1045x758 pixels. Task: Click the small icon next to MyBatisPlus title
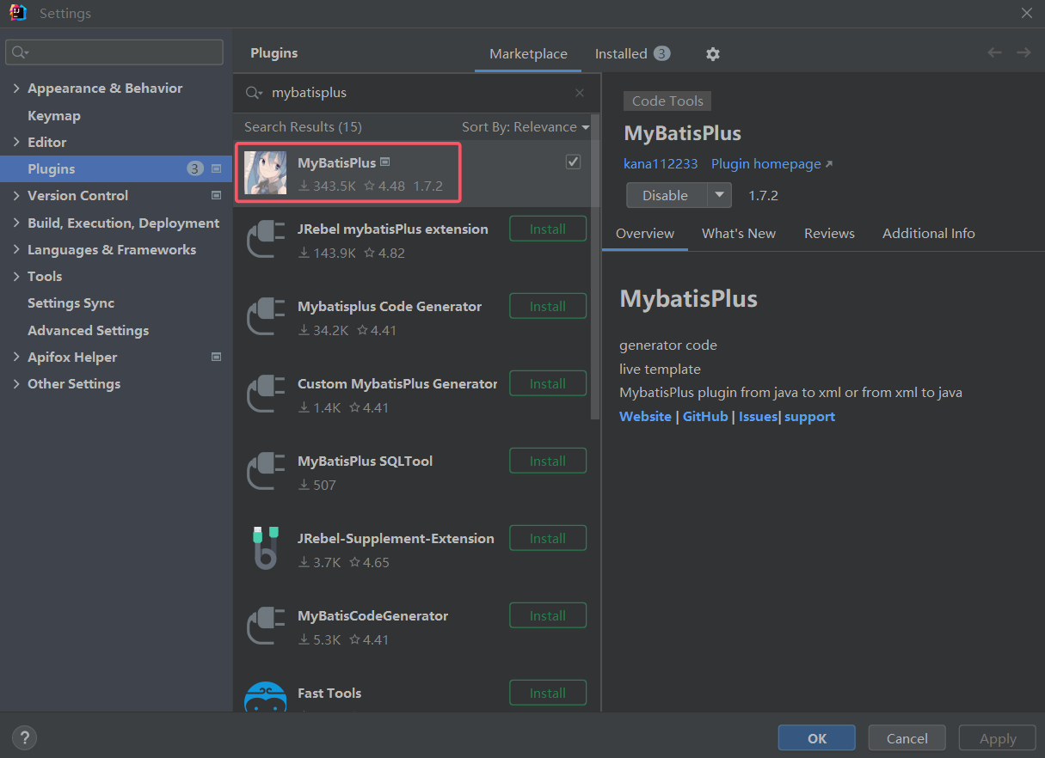[385, 162]
